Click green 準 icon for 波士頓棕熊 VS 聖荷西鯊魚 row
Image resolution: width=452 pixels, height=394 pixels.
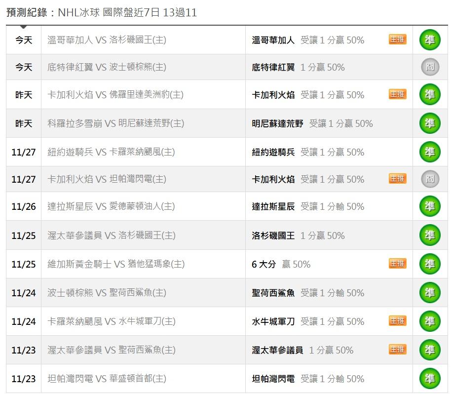(x=430, y=292)
